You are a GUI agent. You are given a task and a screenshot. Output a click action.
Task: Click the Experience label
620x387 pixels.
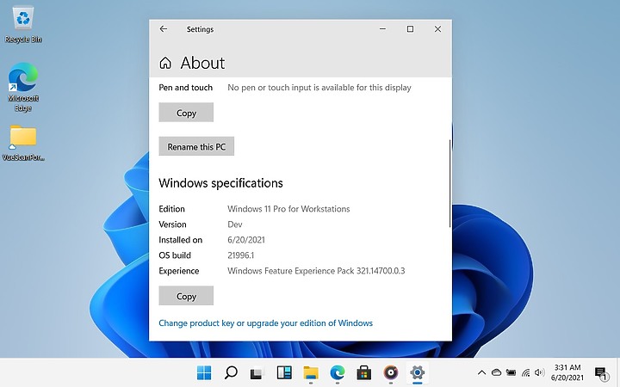point(179,271)
